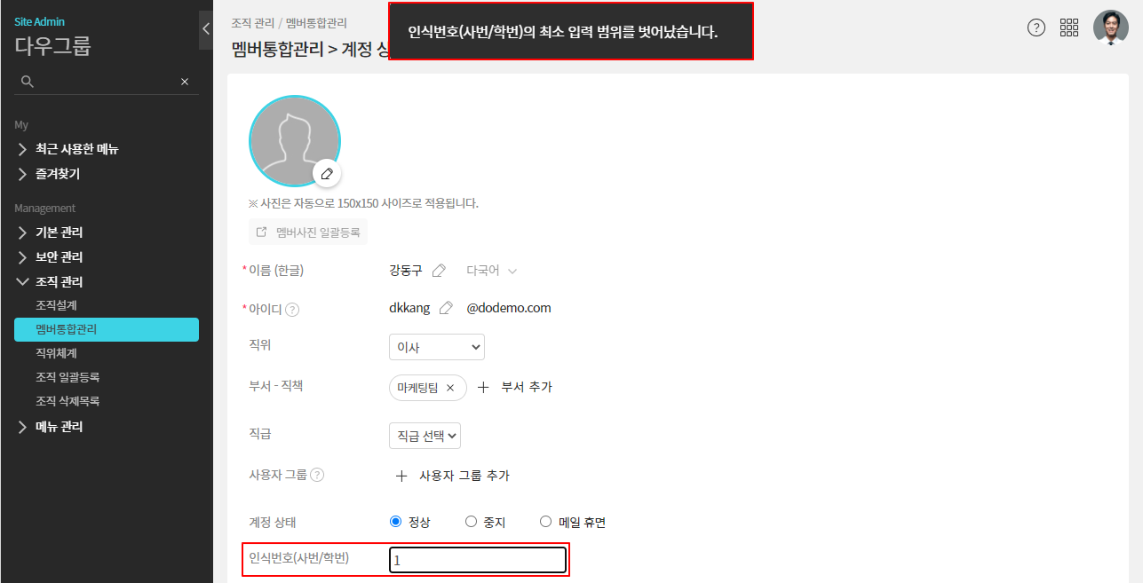This screenshot has width=1143, height=583.
Task: Click the 인식번호(사번/학번) input field
Action: pos(477,560)
